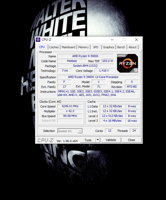
Task: Show the About tab
Action: 132,47
